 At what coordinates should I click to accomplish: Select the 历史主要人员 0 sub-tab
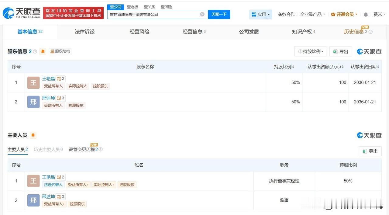pos(48,149)
